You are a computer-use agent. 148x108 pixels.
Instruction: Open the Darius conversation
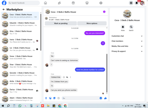click(20, 91)
